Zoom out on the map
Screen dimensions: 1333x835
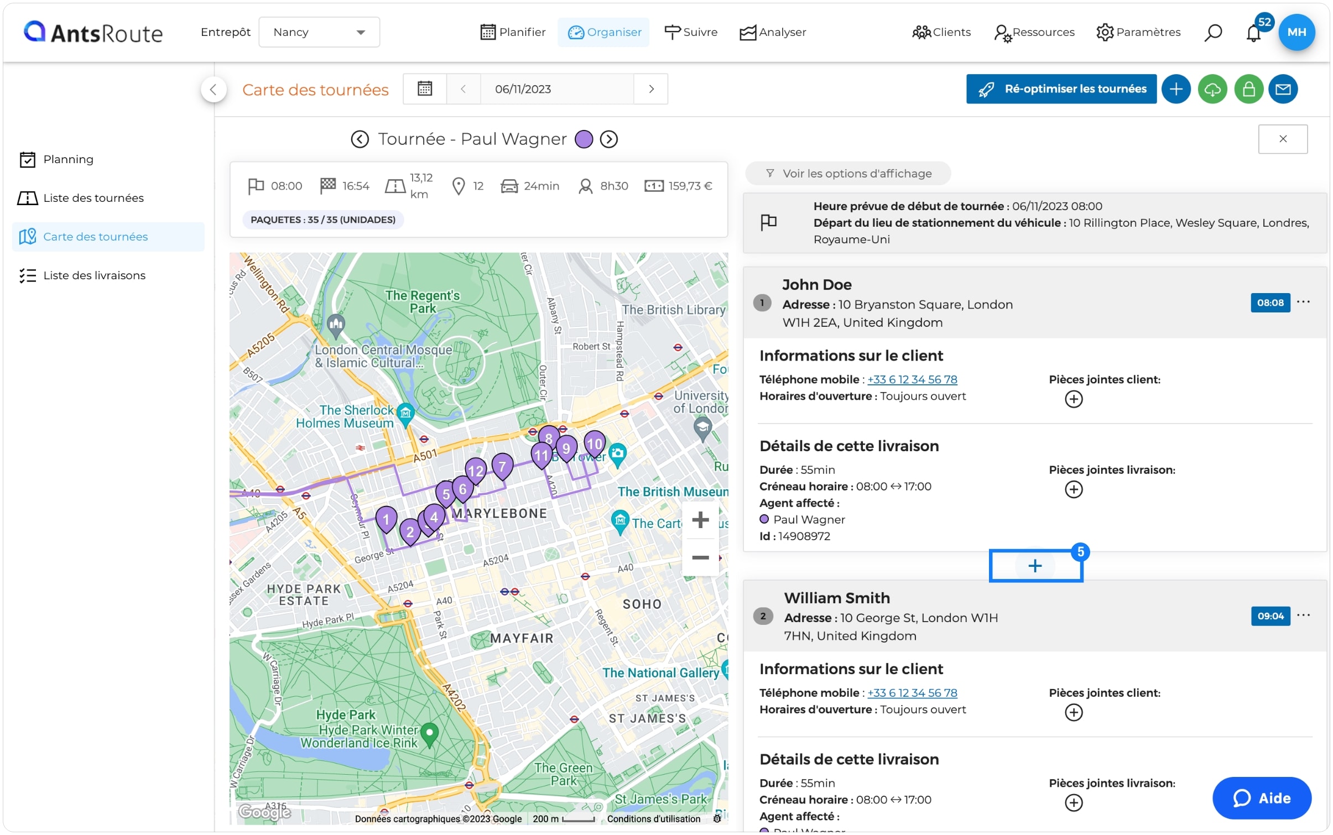[700, 557]
